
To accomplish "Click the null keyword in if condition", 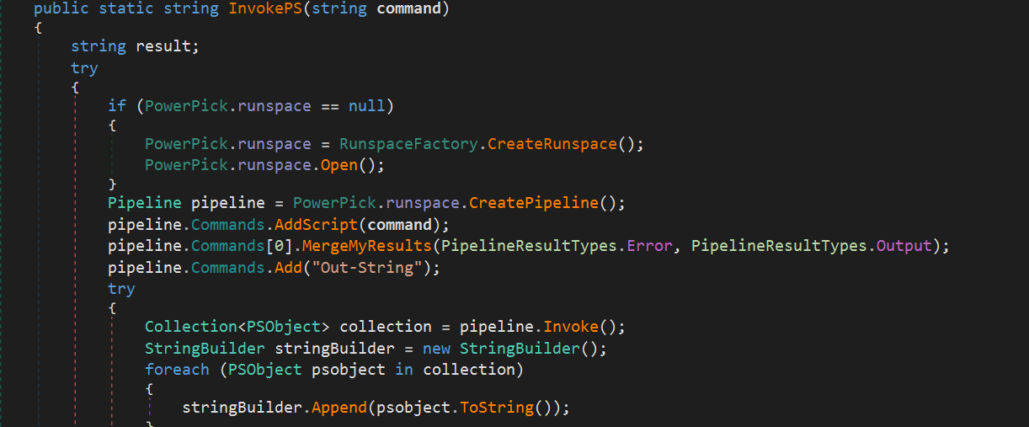I will [366, 106].
